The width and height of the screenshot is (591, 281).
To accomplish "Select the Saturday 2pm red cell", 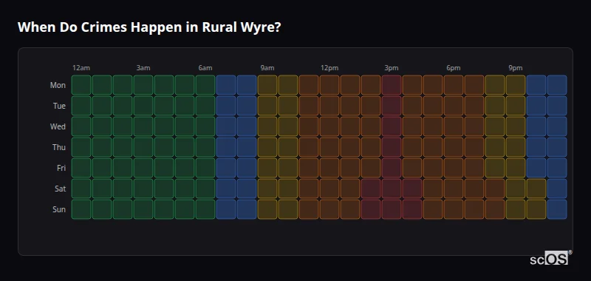I will tap(371, 189).
